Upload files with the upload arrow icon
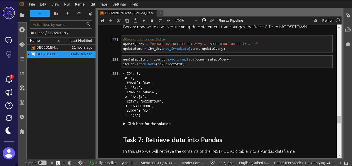This screenshot has height=166, width=352. (x=67, y=14)
